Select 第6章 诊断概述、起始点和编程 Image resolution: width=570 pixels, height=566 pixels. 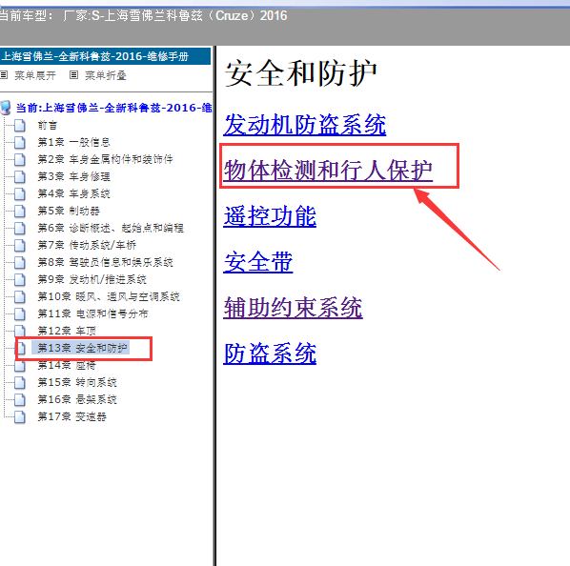111,228
